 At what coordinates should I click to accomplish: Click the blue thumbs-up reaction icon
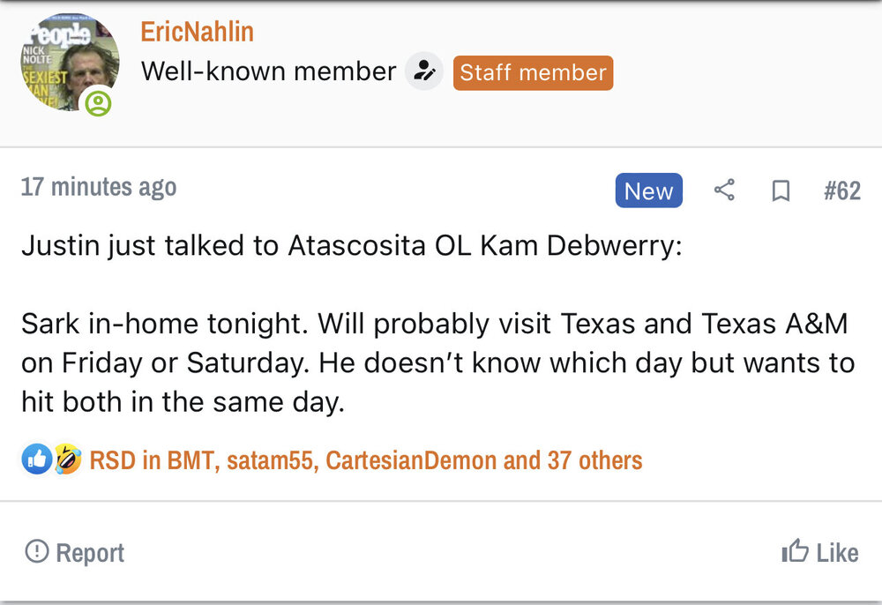[x=36, y=459]
